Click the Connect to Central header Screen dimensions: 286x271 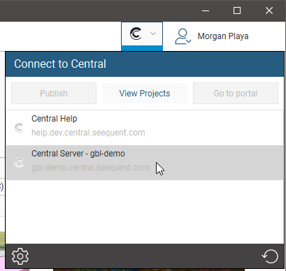point(145,64)
